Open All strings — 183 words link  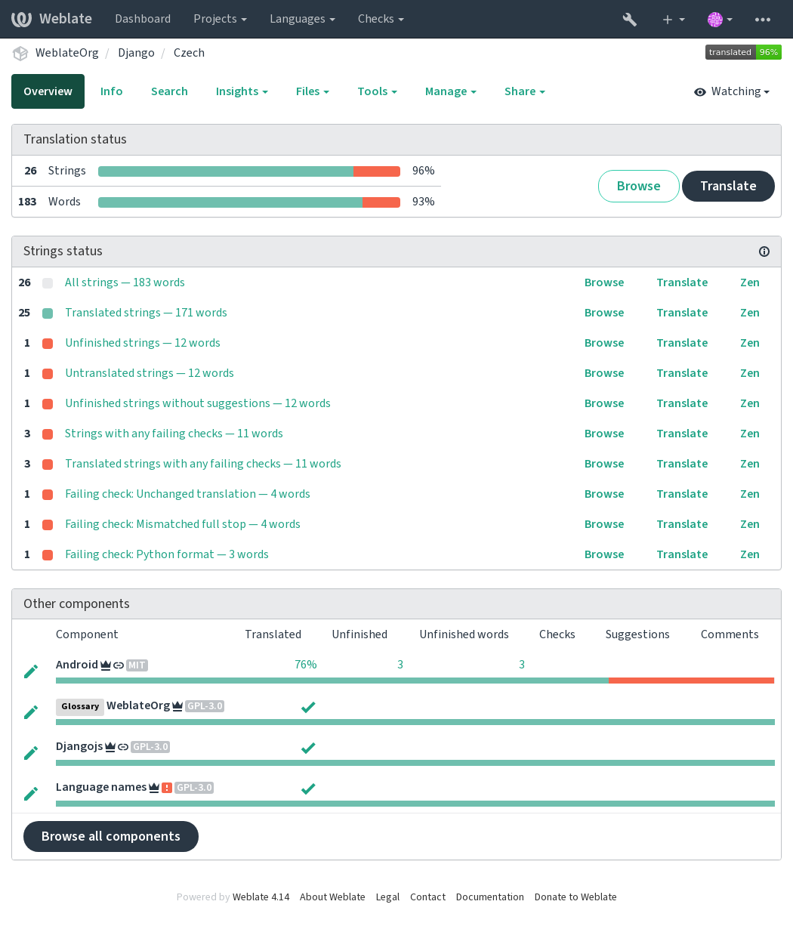pos(125,282)
